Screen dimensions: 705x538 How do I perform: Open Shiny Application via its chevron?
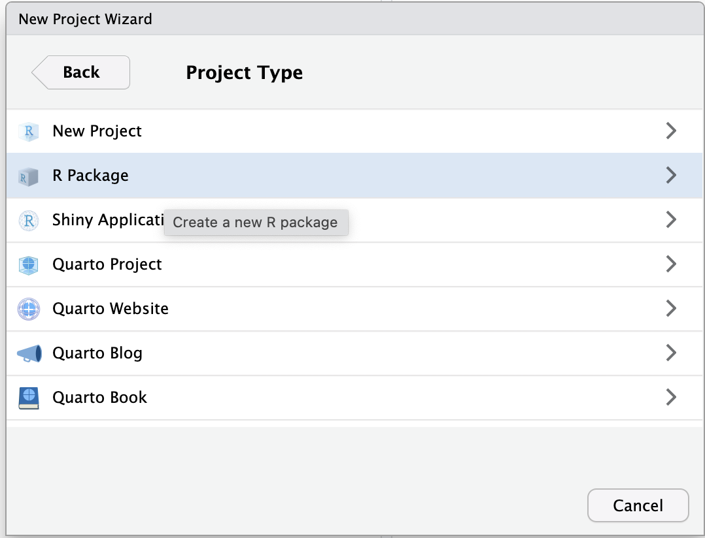(670, 220)
